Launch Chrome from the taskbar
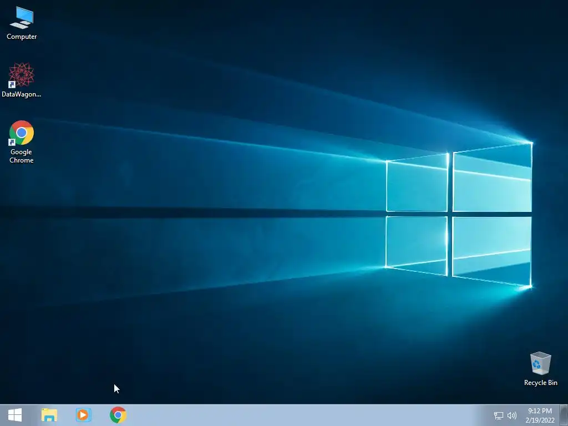Screen dimensions: 568x426 tap(118, 415)
